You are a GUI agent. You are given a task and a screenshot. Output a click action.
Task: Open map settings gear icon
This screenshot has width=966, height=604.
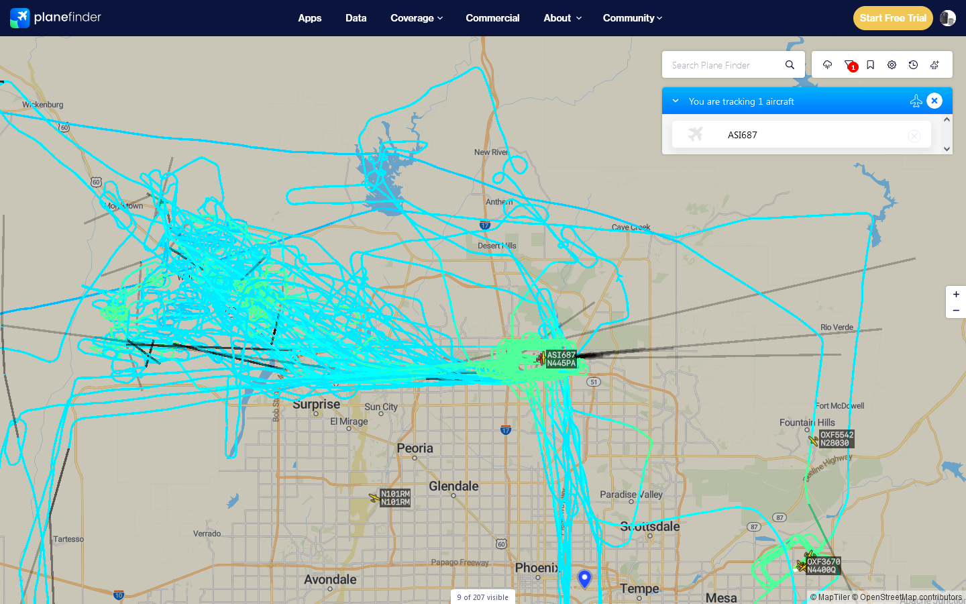click(x=892, y=65)
